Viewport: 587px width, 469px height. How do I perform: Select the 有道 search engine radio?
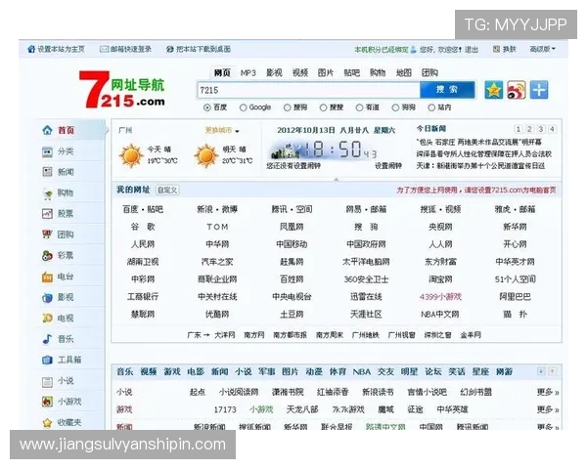[359, 107]
